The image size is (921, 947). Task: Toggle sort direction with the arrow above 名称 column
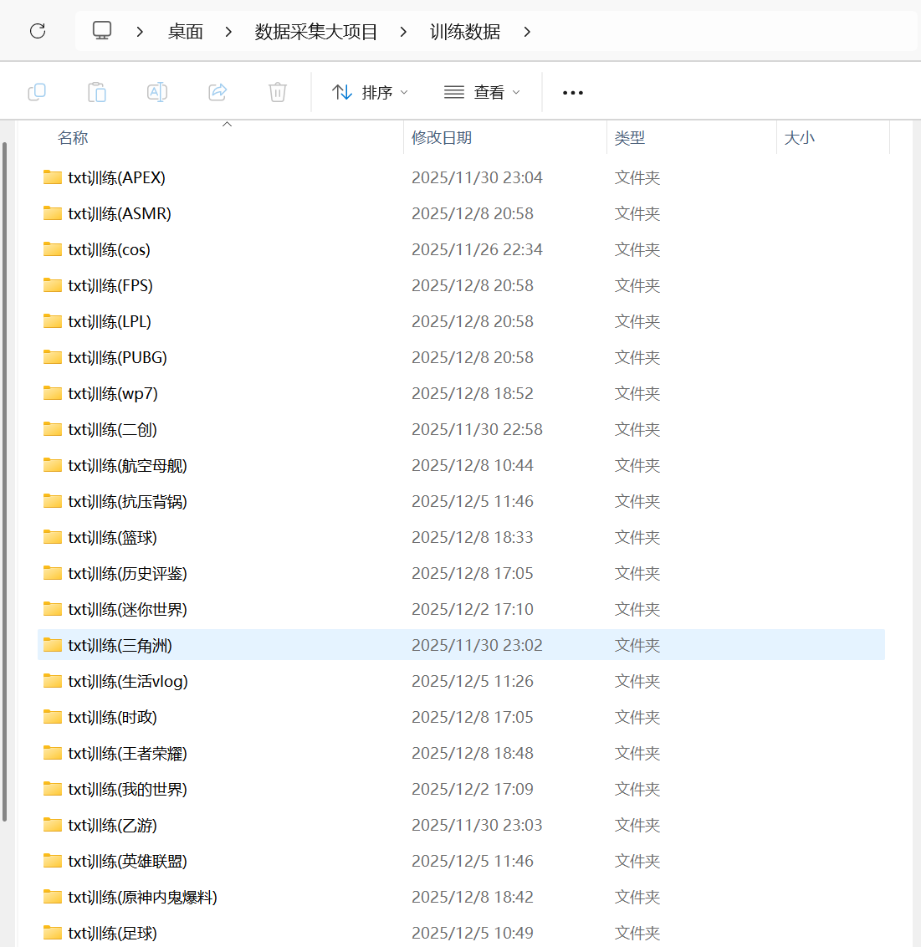tap(227, 123)
